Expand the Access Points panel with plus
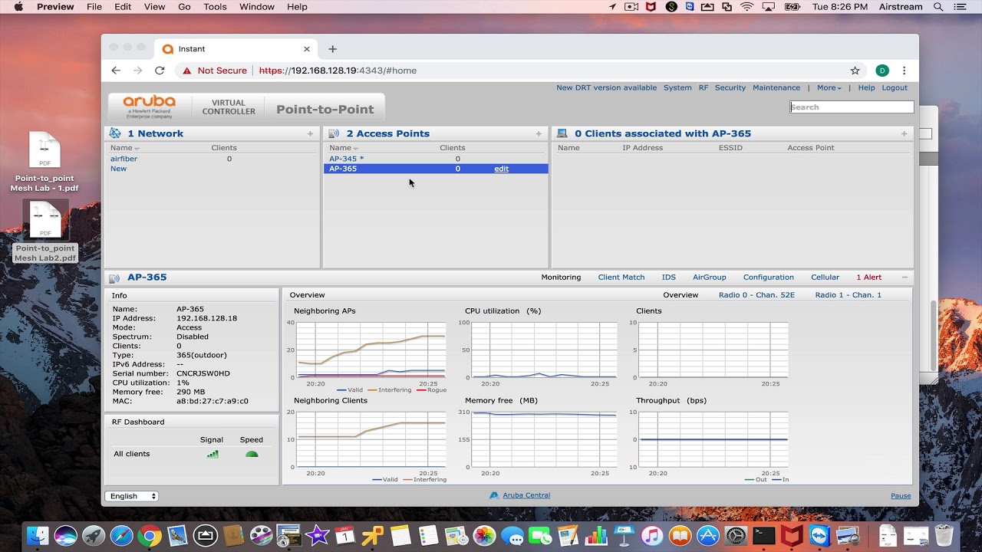Image resolution: width=982 pixels, height=552 pixels. click(x=539, y=133)
